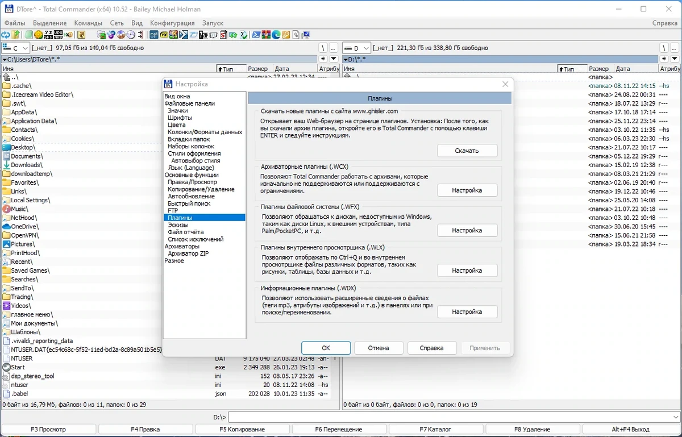The width and height of the screenshot is (682, 437).
Task: Open the Конфигурация menu
Action: click(172, 23)
